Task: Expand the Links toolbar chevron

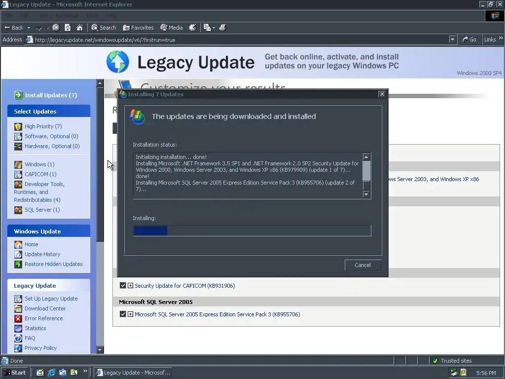Action: 501,38
